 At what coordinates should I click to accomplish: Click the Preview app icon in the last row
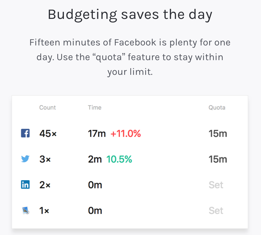coord(26,210)
